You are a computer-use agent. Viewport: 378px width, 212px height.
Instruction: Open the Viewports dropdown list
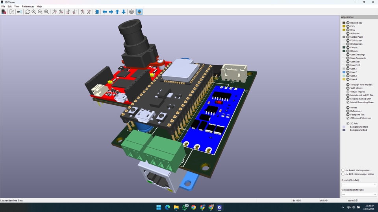tap(359, 194)
